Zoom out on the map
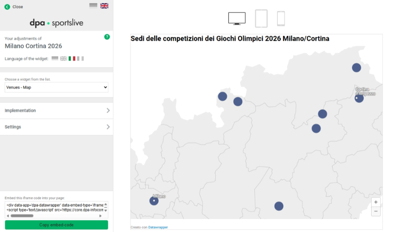 pos(376,212)
